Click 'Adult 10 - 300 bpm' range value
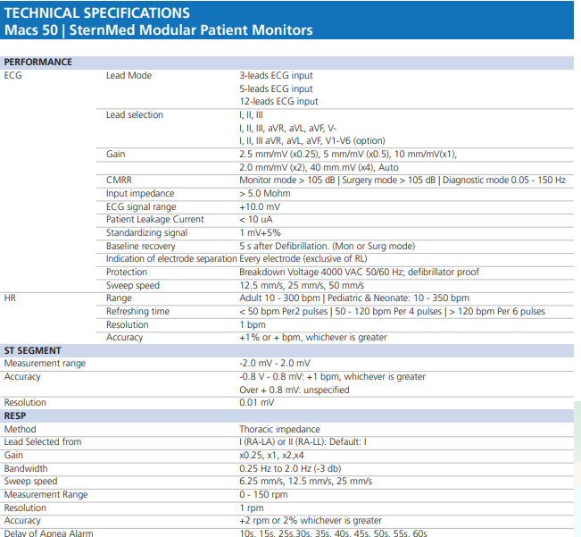Screen dimensions: 581x537 (x=279, y=298)
